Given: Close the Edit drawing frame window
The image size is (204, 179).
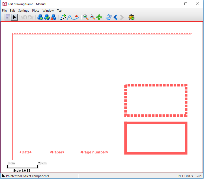Looking at the screenshot, I should coord(197,4).
